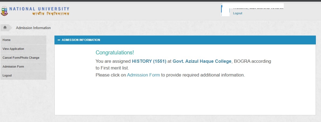Screen dimensions: 321x122
Task: Click the Bengali university name text
Action: (x=51, y=13)
